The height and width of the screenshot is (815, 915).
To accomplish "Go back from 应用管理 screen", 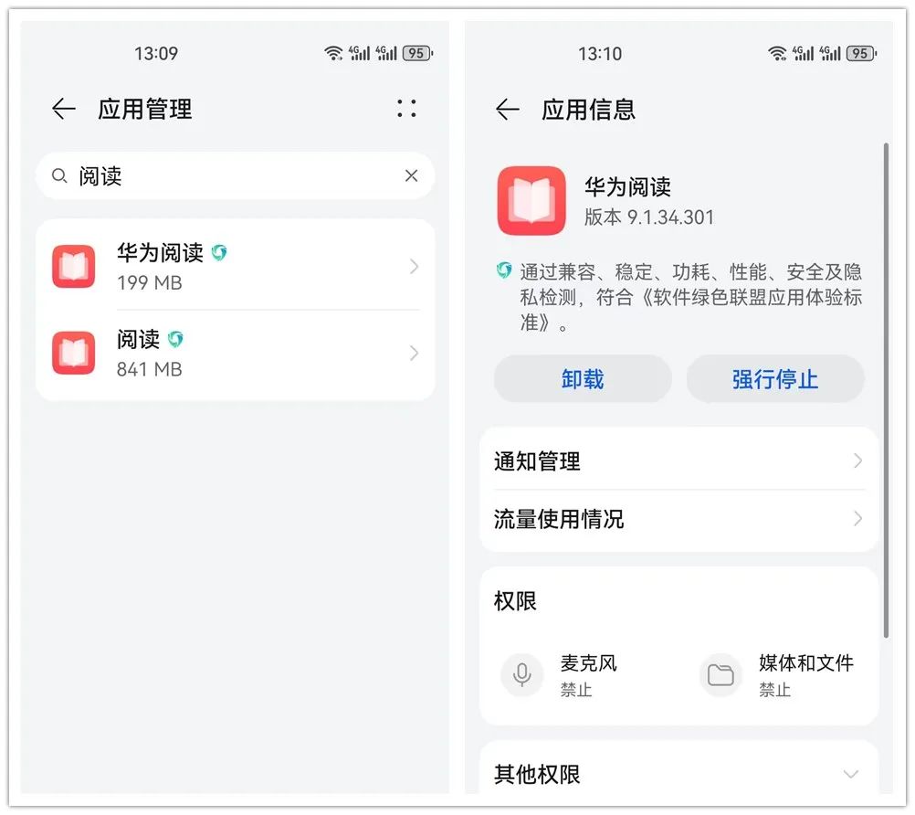I will pos(64,109).
